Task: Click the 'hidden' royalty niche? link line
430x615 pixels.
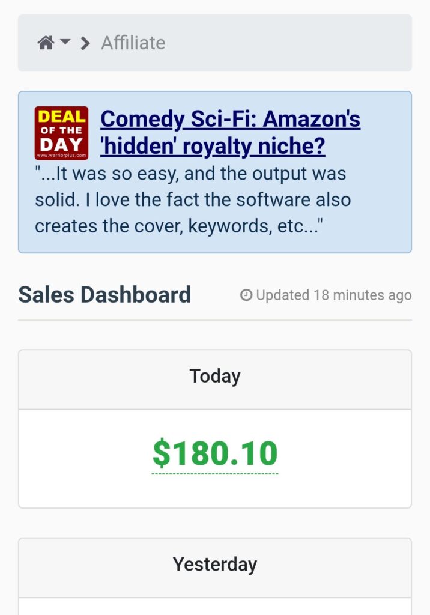Action: [213, 146]
